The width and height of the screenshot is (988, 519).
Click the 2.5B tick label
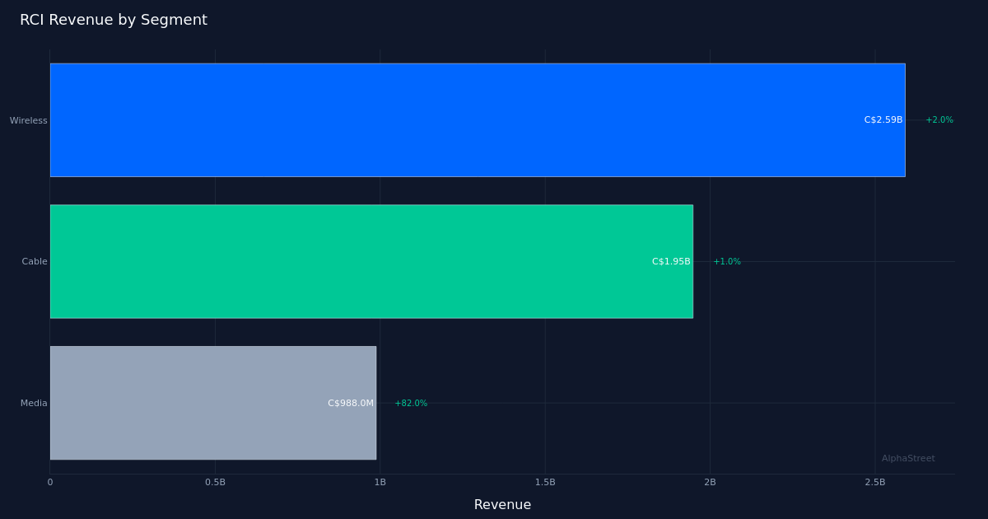(875, 482)
